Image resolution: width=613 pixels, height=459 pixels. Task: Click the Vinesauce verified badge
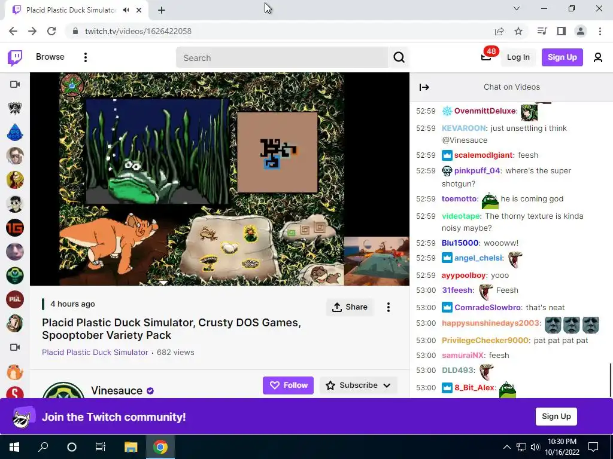(150, 391)
